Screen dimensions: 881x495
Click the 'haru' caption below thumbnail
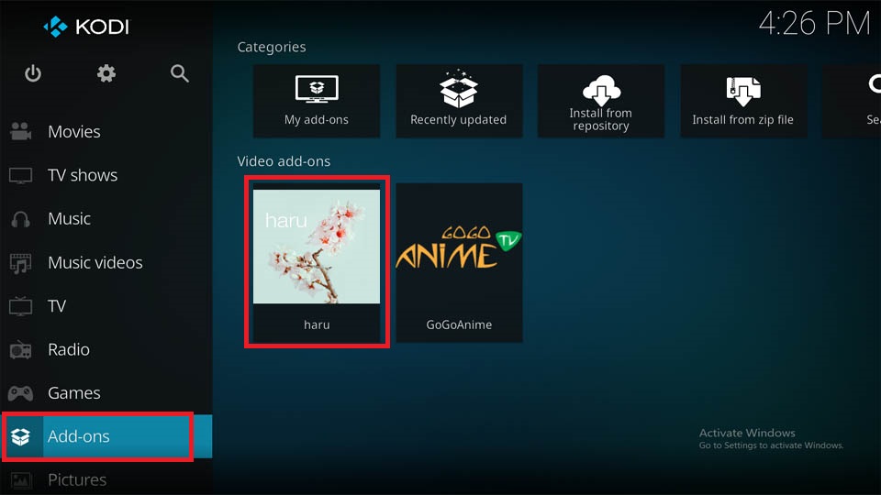coord(317,324)
